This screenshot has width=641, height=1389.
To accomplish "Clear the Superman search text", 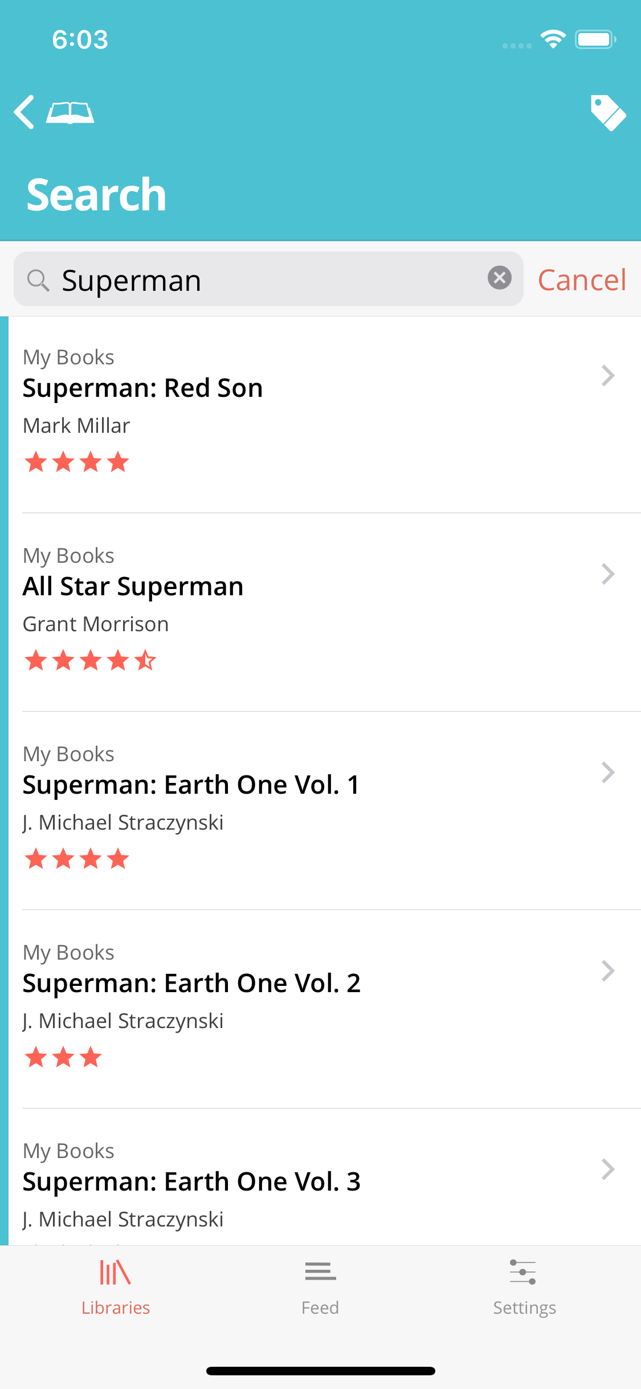I will (499, 278).
